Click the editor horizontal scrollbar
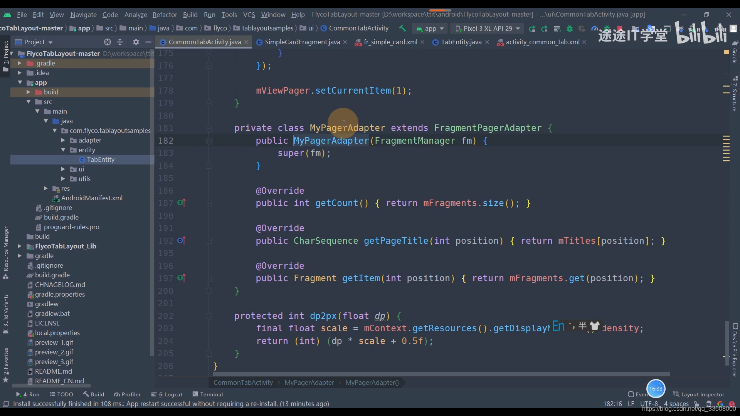 coord(441,374)
